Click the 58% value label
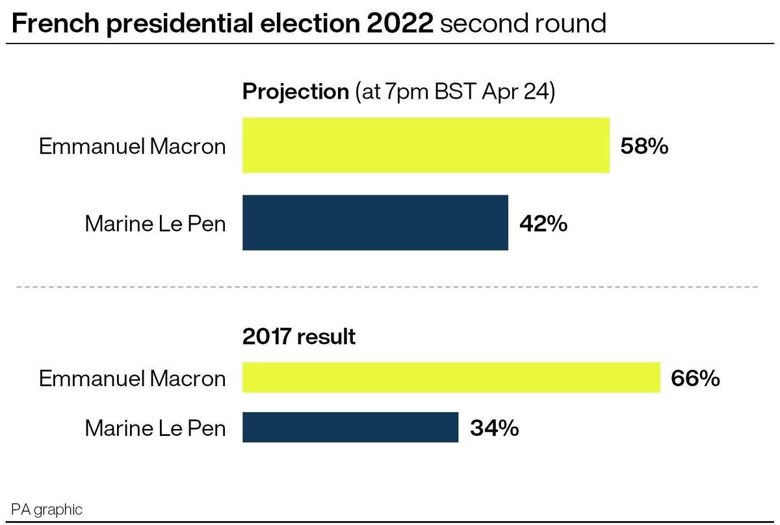 tap(644, 146)
